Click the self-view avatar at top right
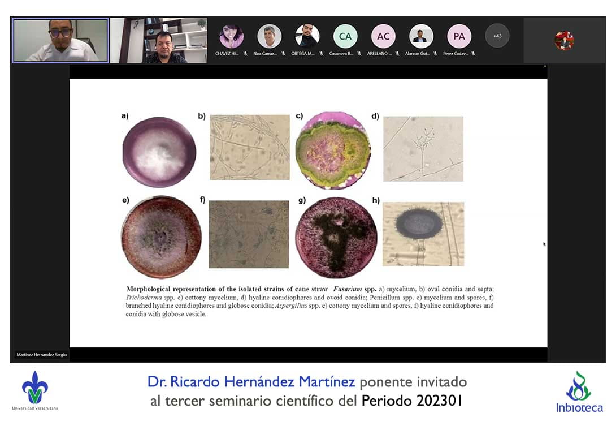Image resolution: width=616 pixels, height=430 pixels. coord(564,41)
